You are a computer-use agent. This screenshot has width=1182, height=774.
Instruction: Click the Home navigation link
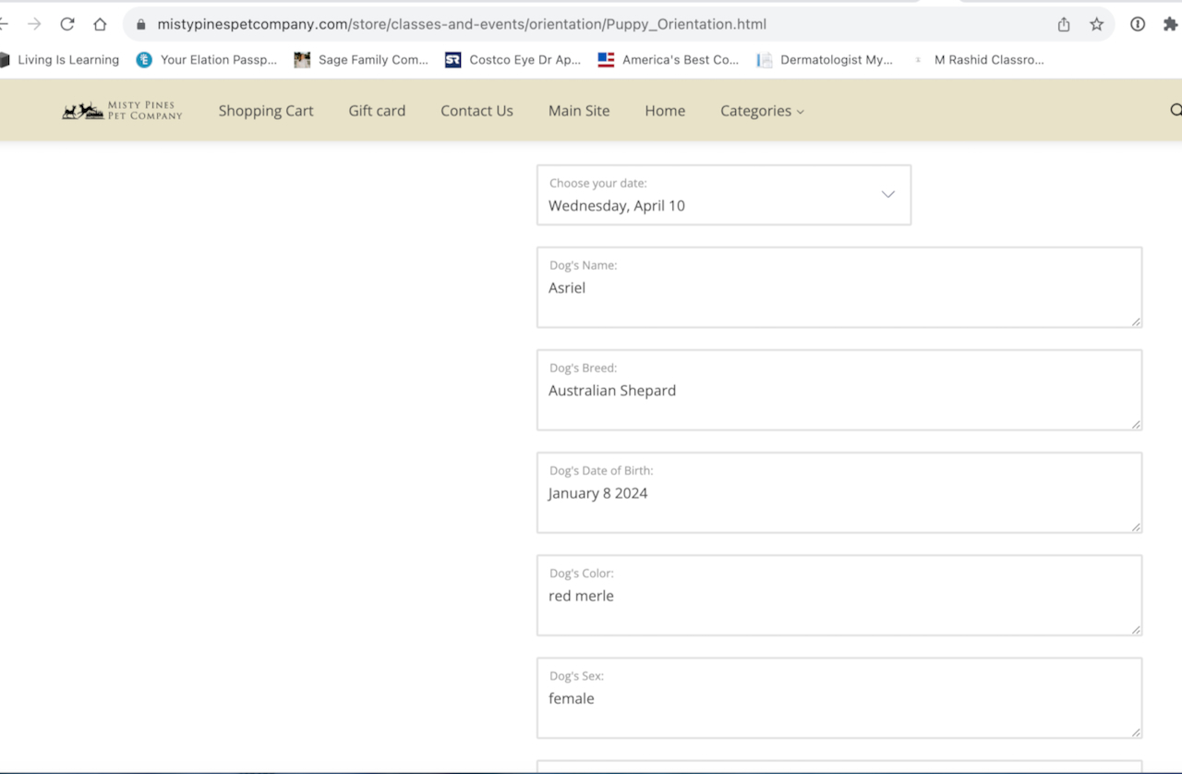(x=665, y=111)
